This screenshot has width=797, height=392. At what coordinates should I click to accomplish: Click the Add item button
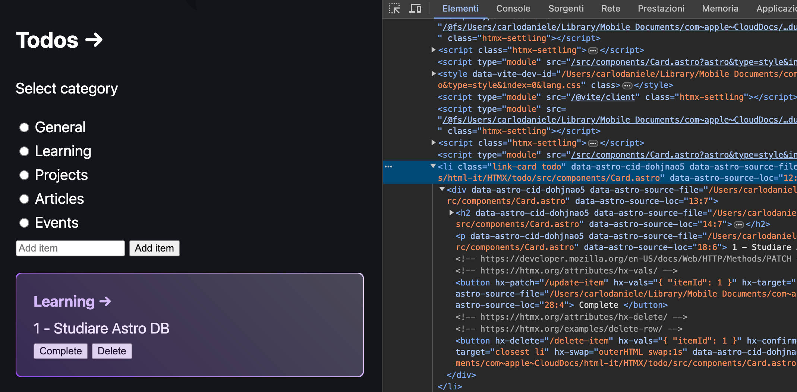coord(154,248)
